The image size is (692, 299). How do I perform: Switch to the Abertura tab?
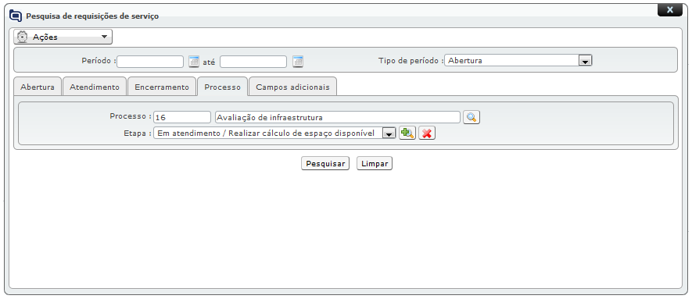click(38, 87)
